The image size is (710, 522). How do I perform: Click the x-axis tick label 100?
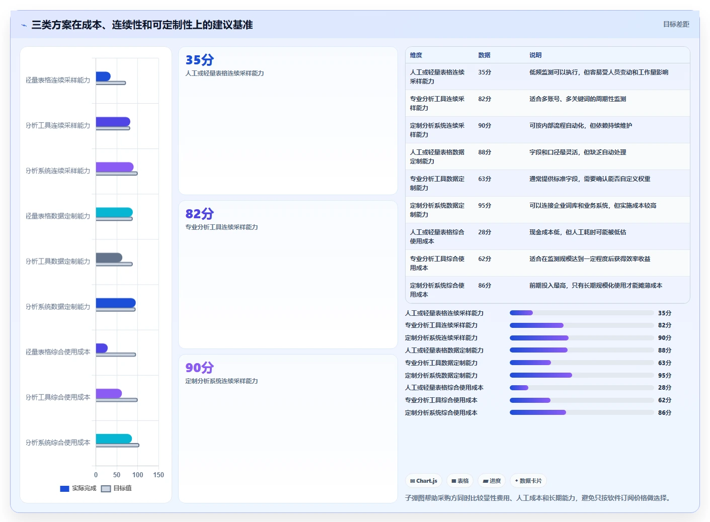point(138,475)
